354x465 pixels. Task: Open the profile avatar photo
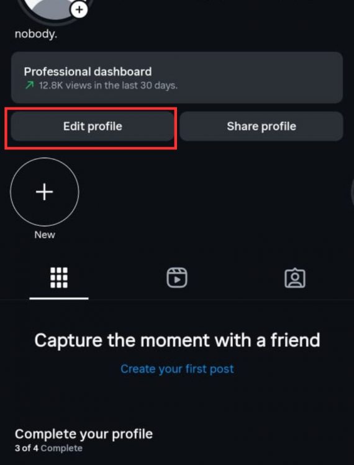(x=55, y=11)
